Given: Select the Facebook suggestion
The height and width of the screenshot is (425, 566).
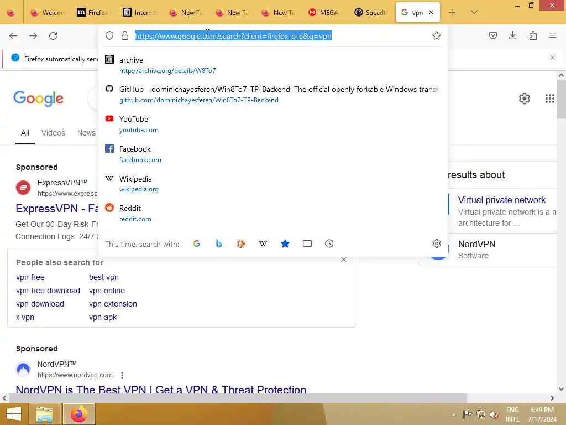Looking at the screenshot, I should click(x=272, y=154).
